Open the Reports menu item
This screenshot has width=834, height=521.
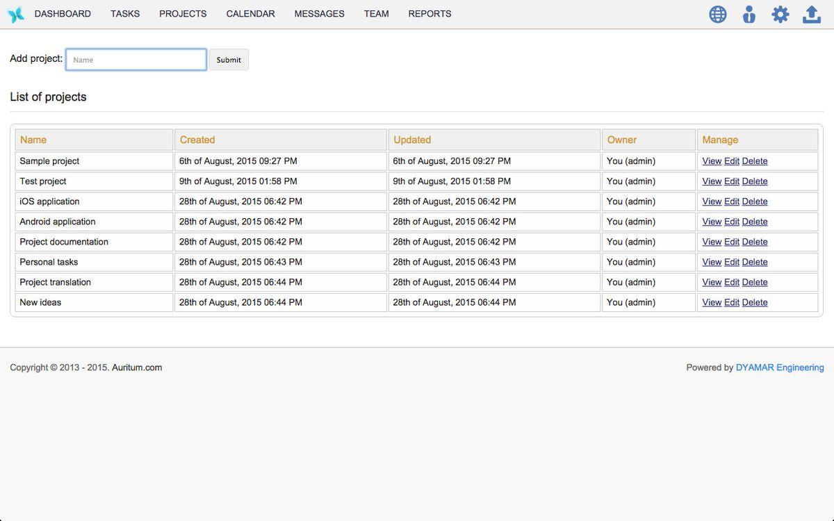pyautogui.click(x=430, y=14)
